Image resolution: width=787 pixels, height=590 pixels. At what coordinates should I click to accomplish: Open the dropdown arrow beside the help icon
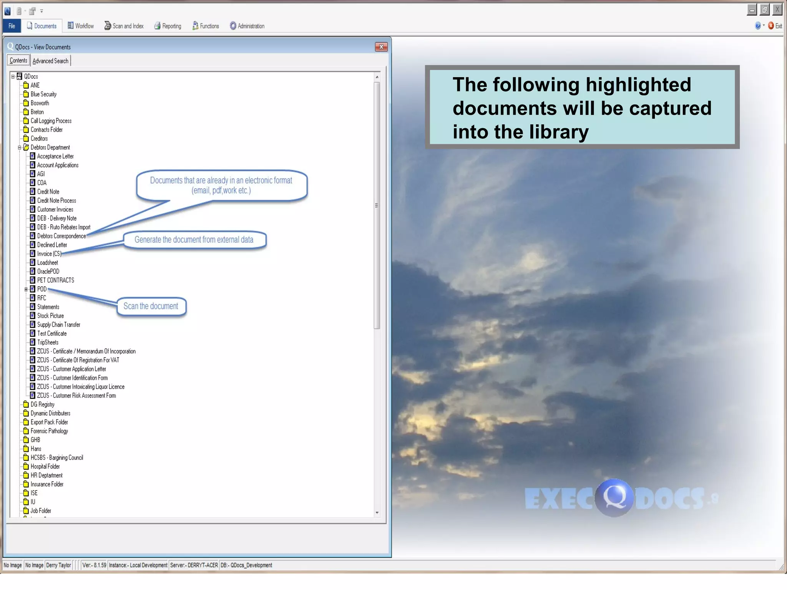pyautogui.click(x=764, y=25)
